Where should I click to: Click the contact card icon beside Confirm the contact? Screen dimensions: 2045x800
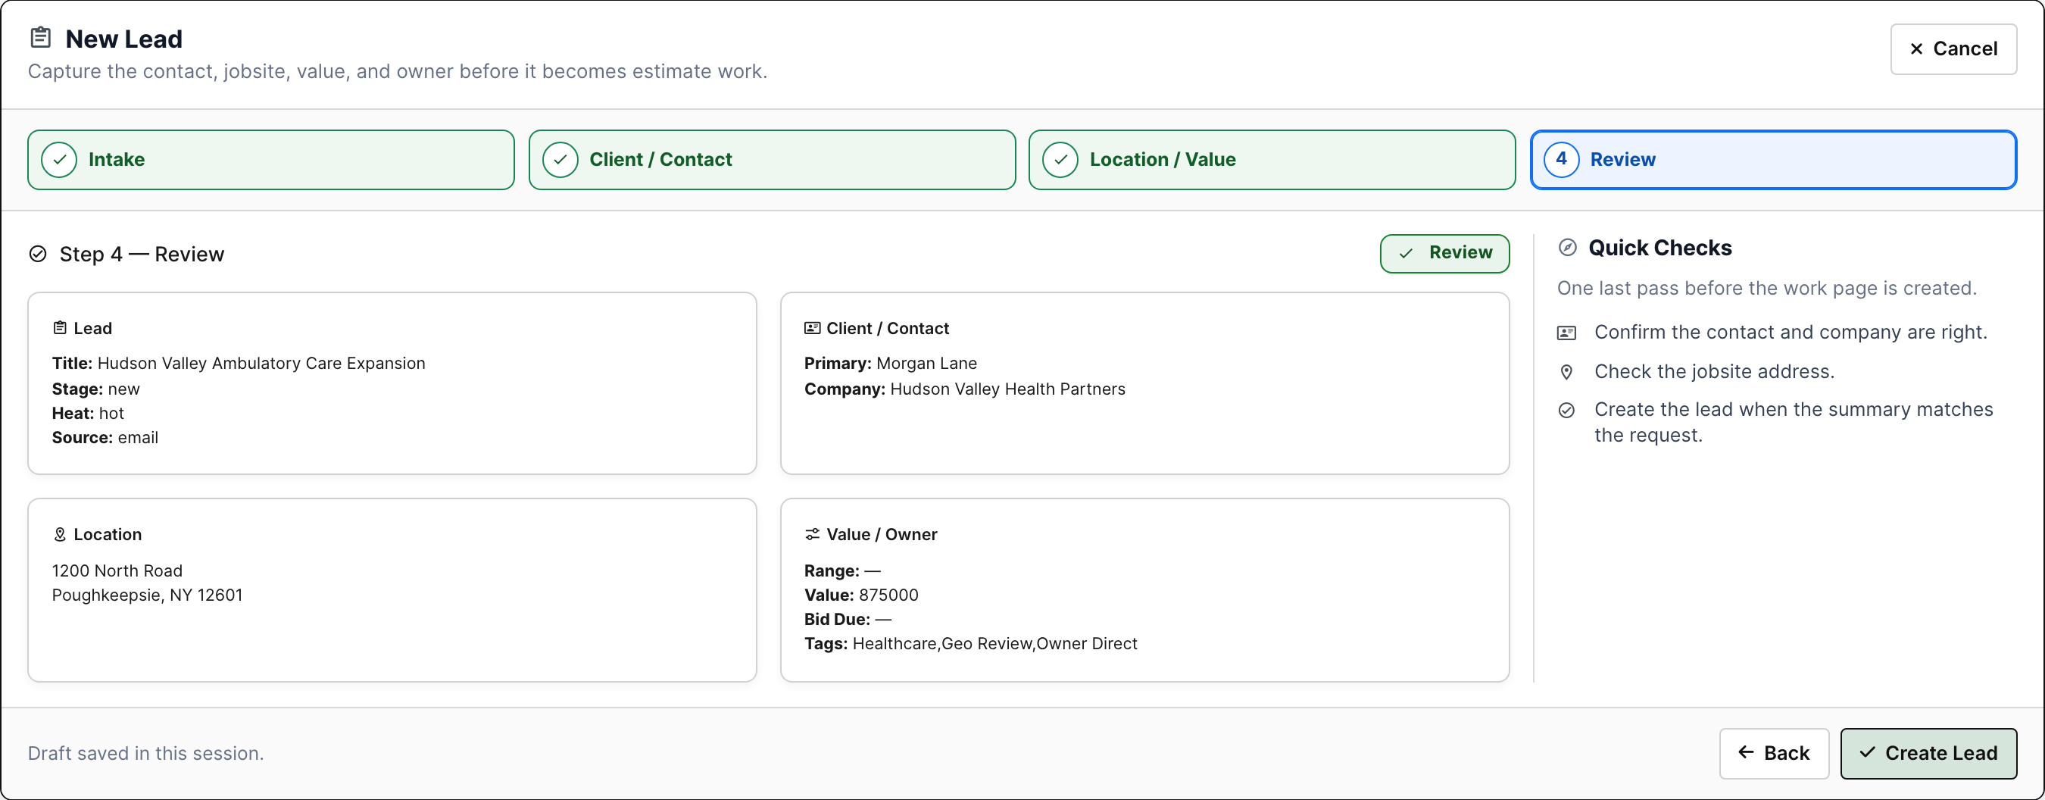pyautogui.click(x=1566, y=333)
